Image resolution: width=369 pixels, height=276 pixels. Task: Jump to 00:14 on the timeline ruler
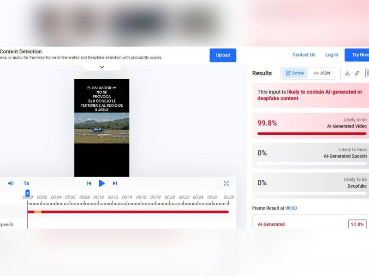[127, 197]
